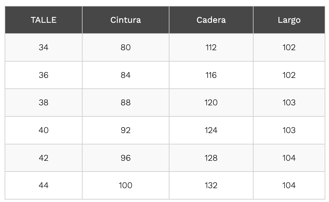Click the Cadera column header
Viewport: 329px width, 202px height.
coord(211,20)
